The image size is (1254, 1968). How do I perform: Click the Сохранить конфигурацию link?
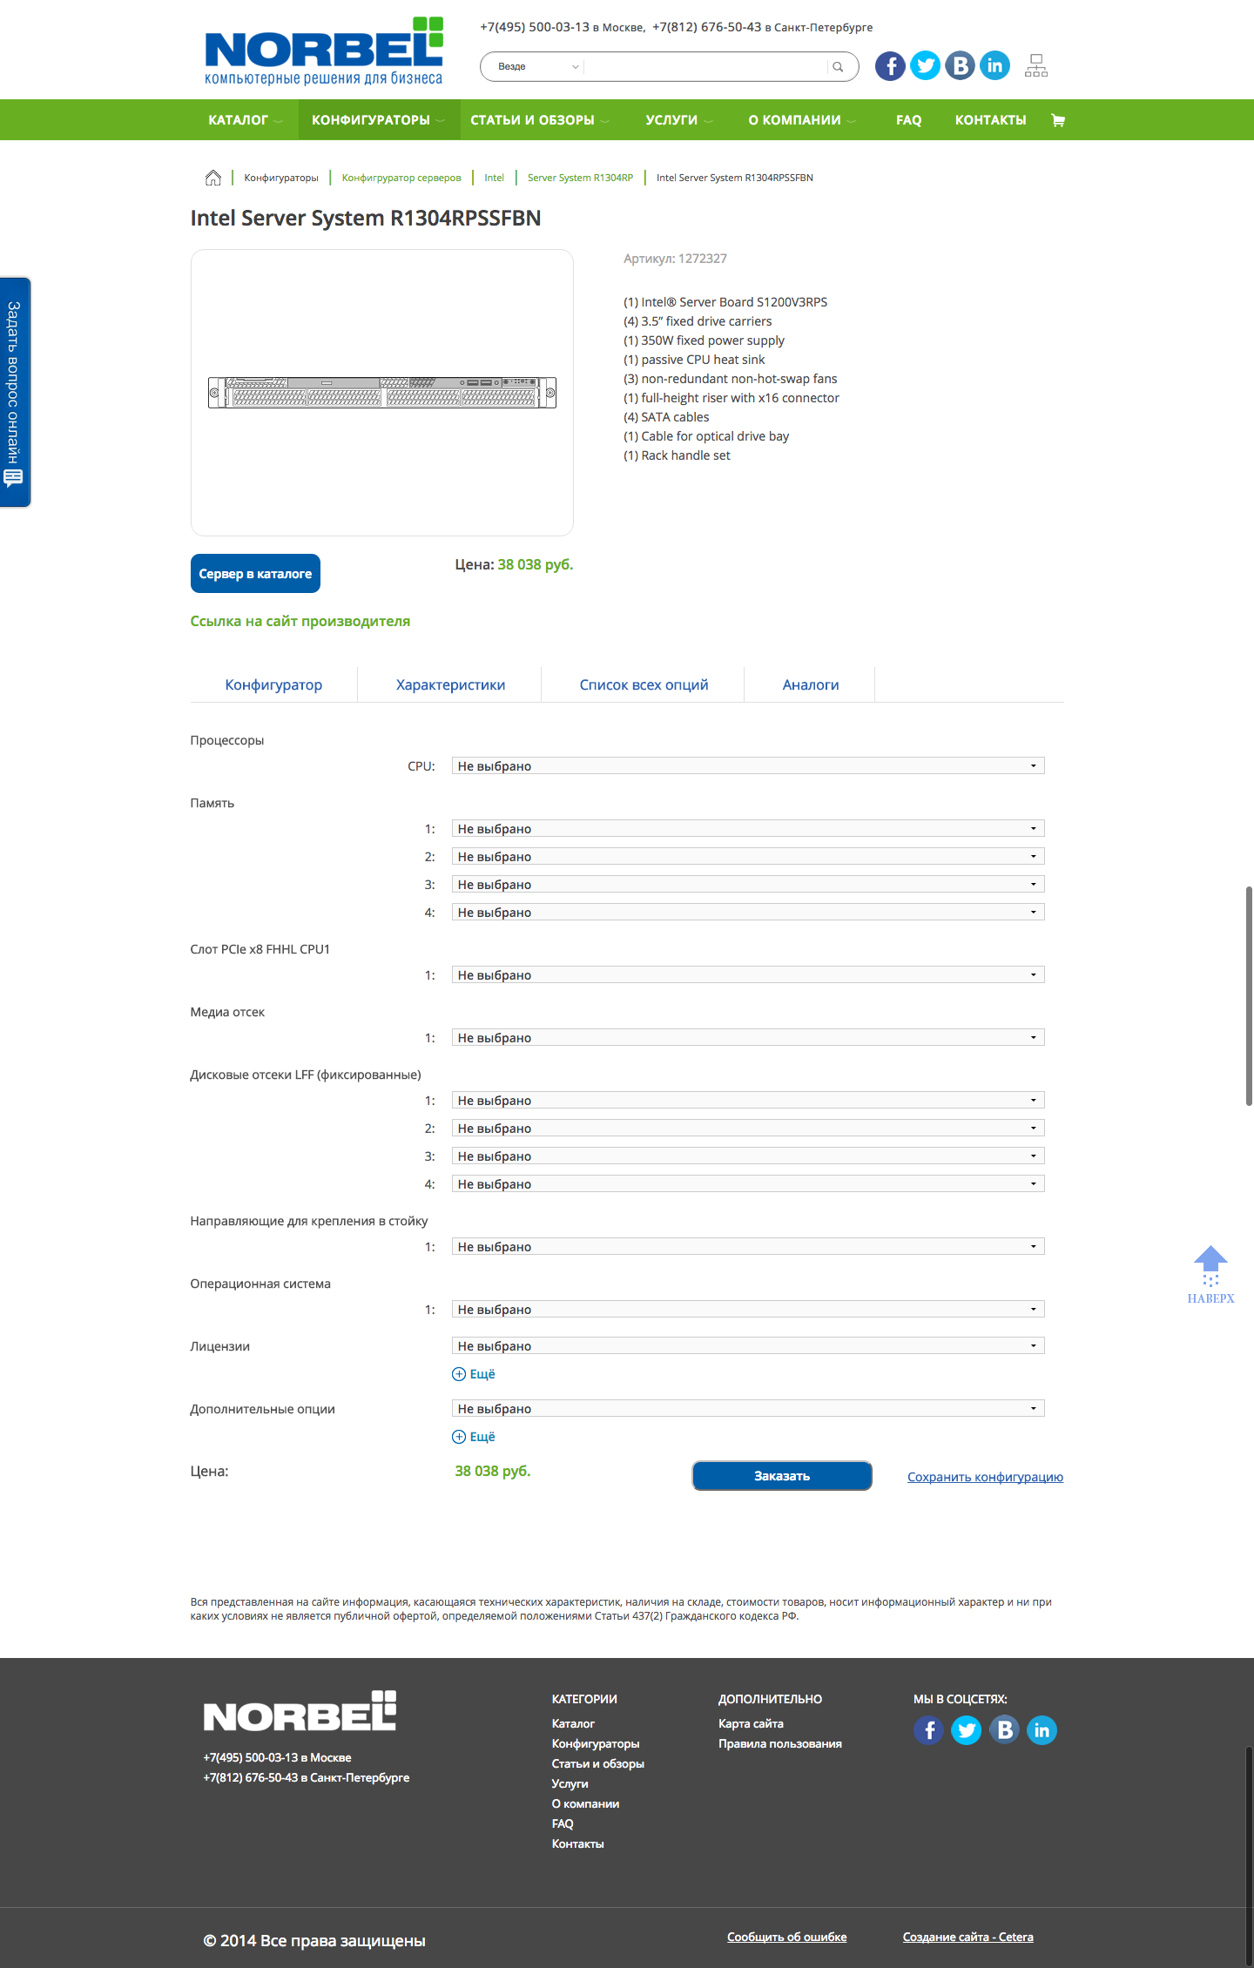coord(985,1477)
